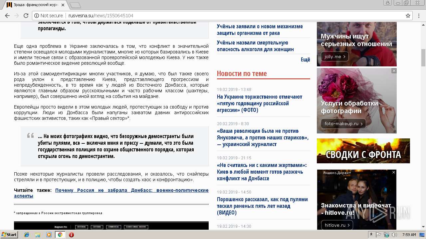This screenshot has height=239, width=426.
Task: Click the date 19.02.2019 - 13:48
Action: (234, 90)
